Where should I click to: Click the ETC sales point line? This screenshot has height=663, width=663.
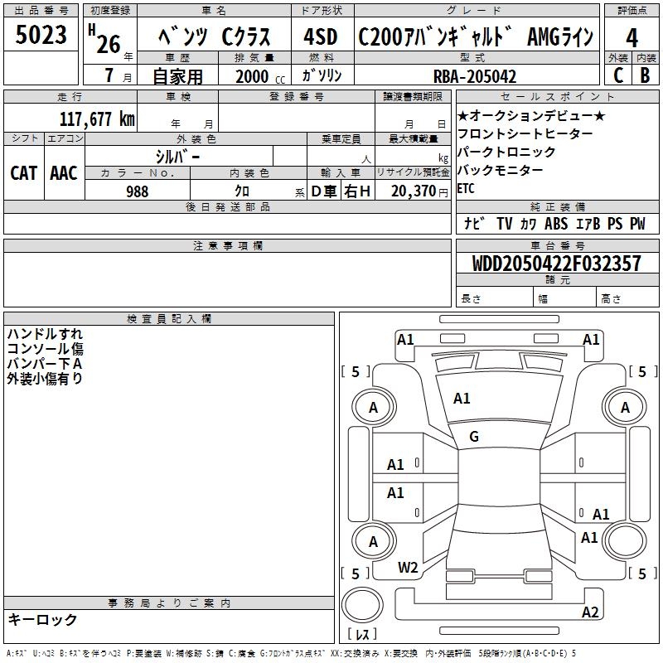click(x=466, y=189)
